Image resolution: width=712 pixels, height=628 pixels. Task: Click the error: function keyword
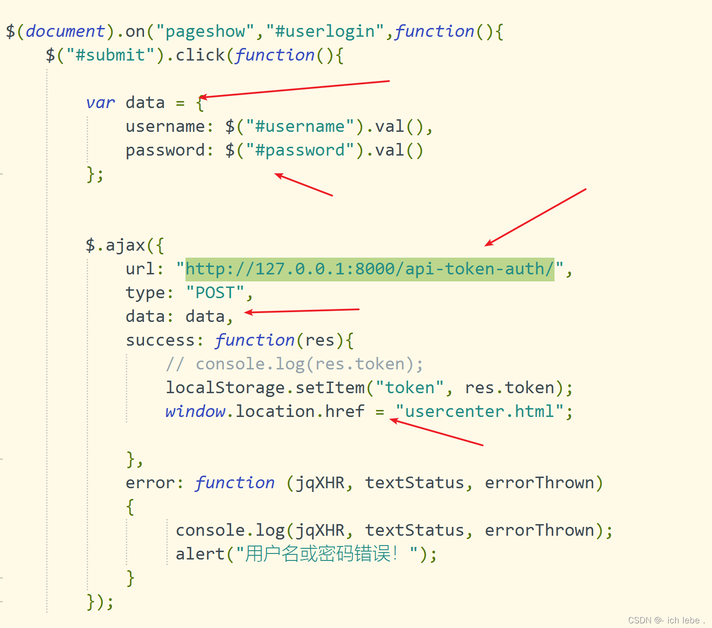[200, 483]
